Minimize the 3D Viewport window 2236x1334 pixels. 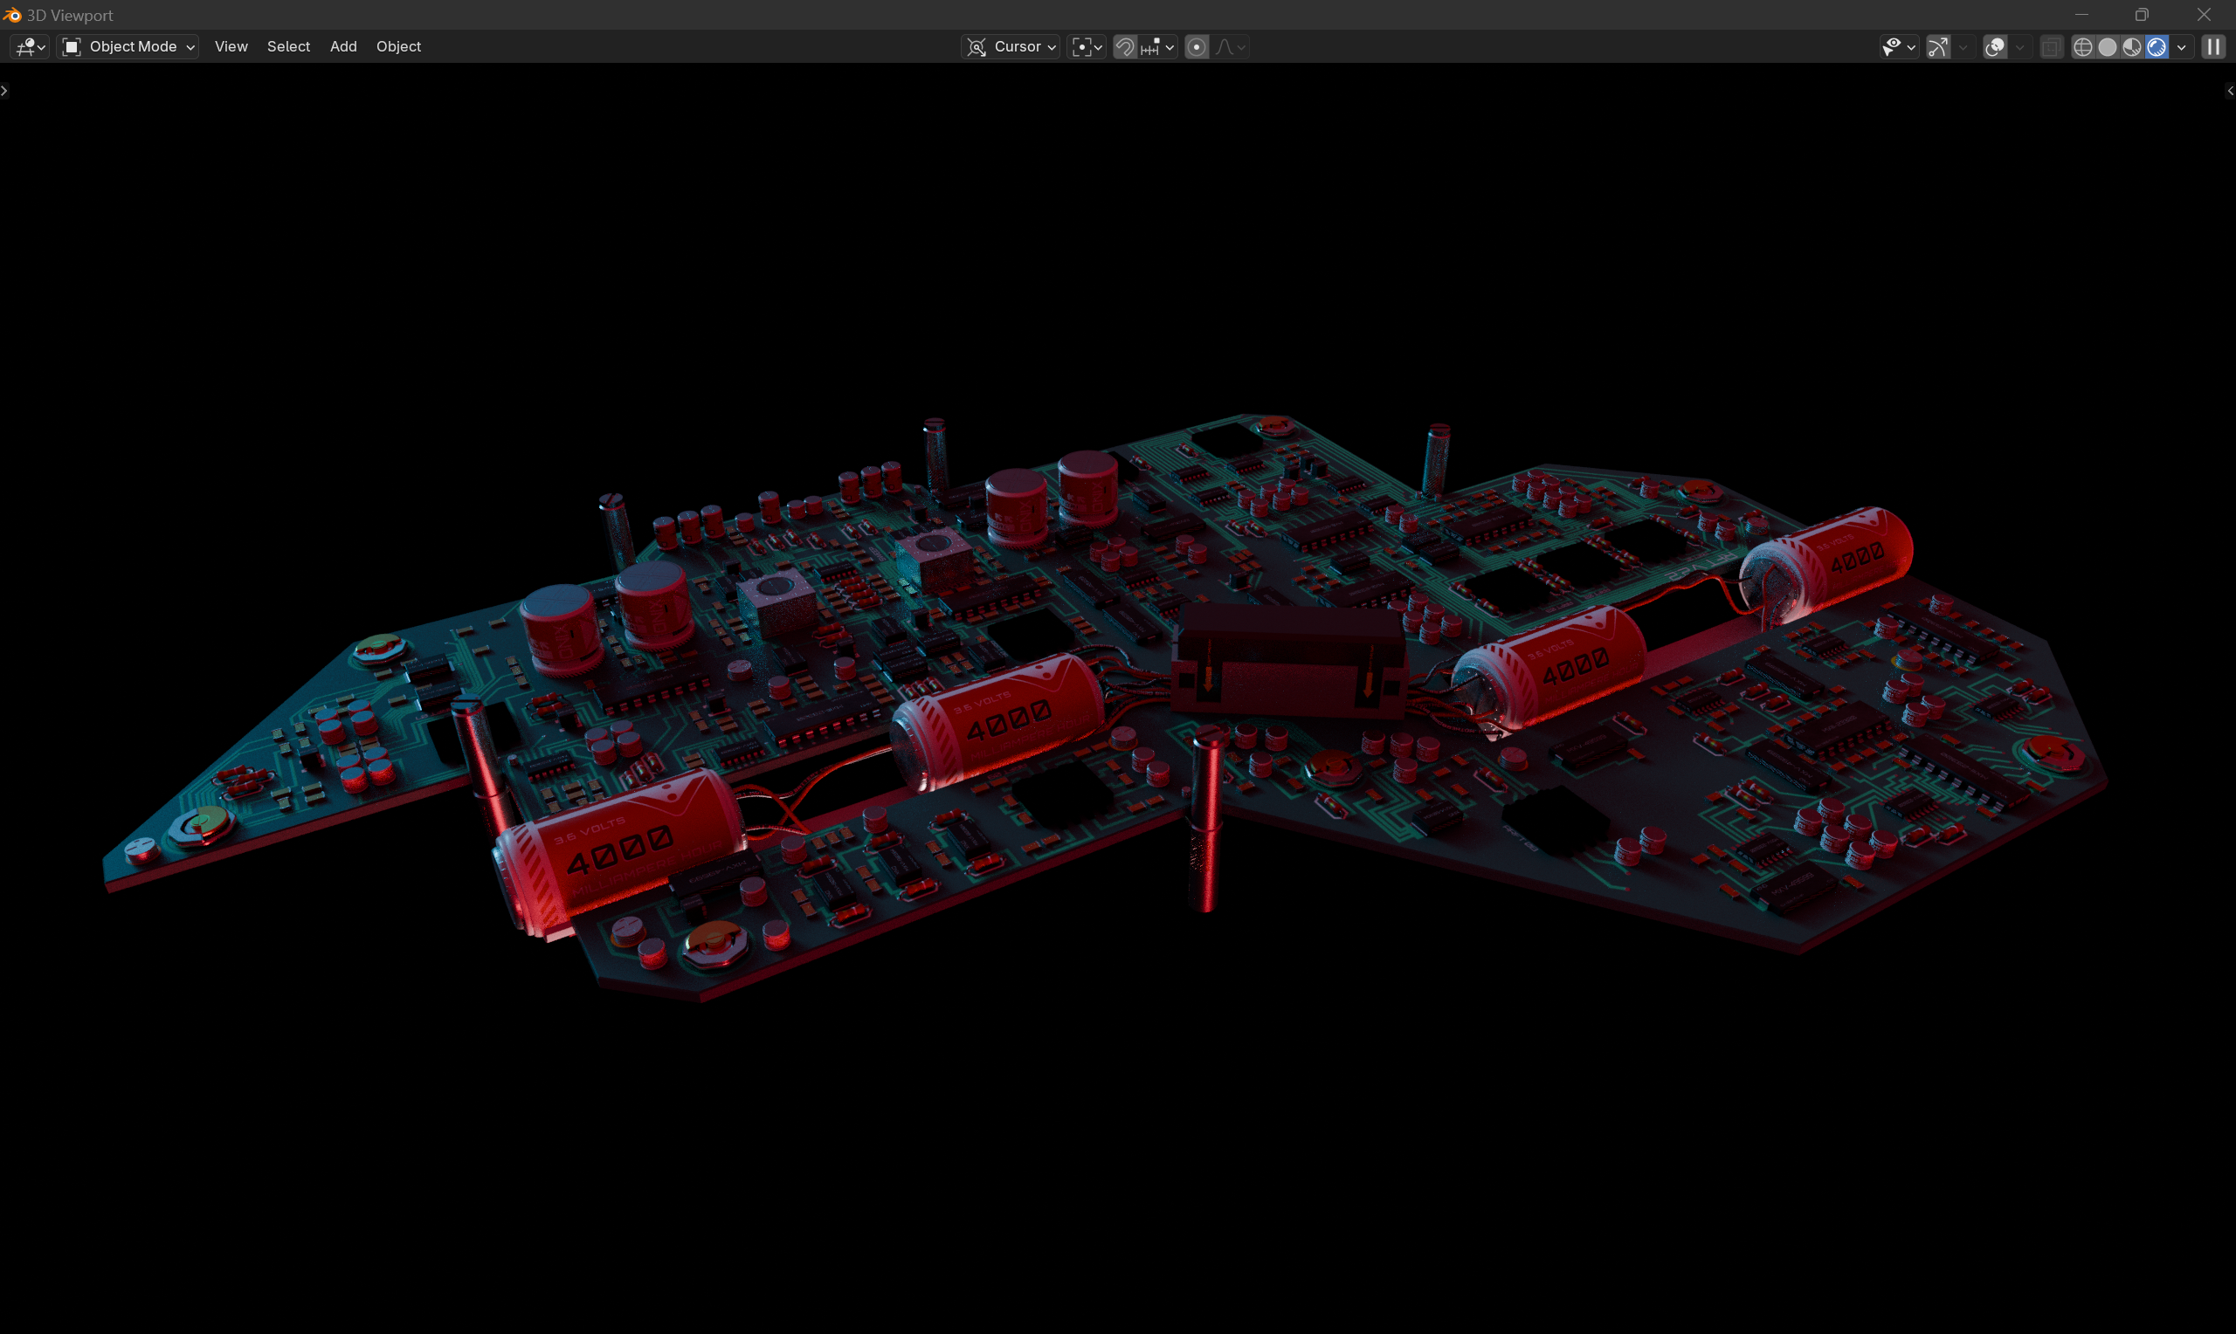point(2081,14)
